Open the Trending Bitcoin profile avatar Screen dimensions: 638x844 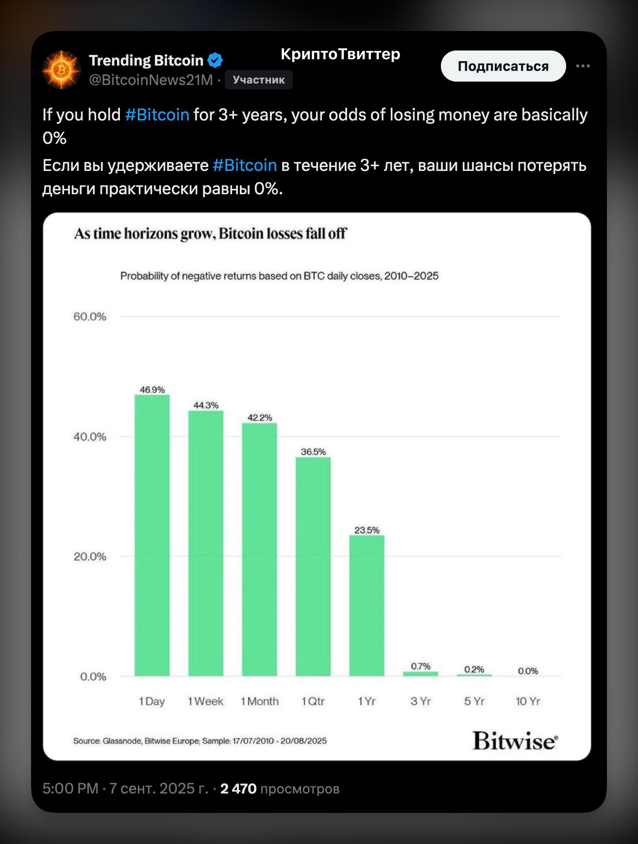pos(62,70)
